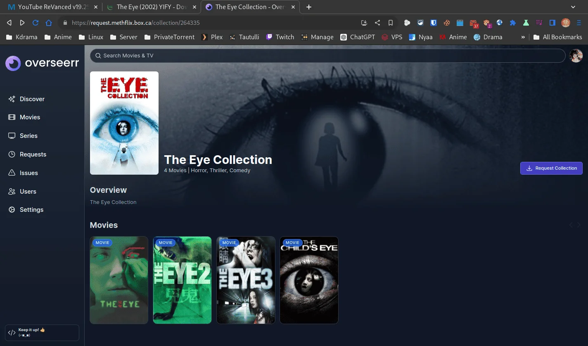Open The Eye 3 movie poster

(246, 280)
